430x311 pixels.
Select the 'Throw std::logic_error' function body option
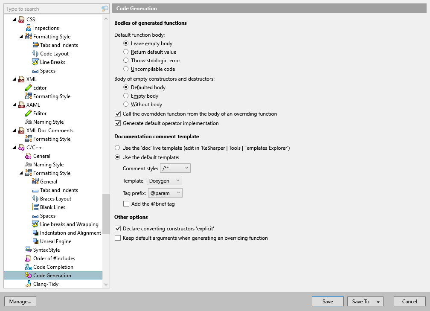(127, 60)
